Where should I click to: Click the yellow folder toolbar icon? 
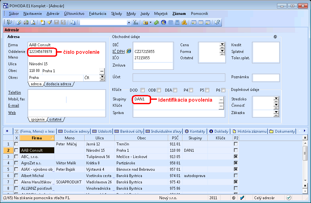pyautogui.click(x=145, y=22)
